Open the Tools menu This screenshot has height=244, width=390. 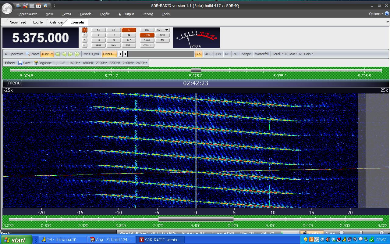click(x=166, y=14)
